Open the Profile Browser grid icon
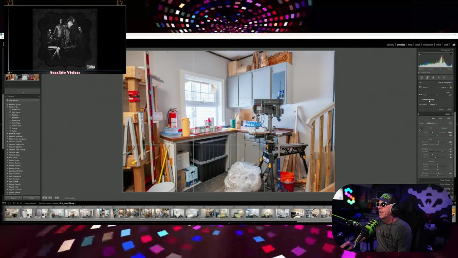The width and height of the screenshot is (458, 258). coord(450,123)
